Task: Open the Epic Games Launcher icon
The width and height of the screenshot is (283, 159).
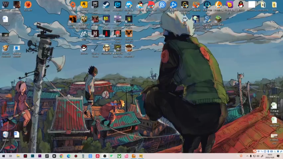Action: pos(95,5)
